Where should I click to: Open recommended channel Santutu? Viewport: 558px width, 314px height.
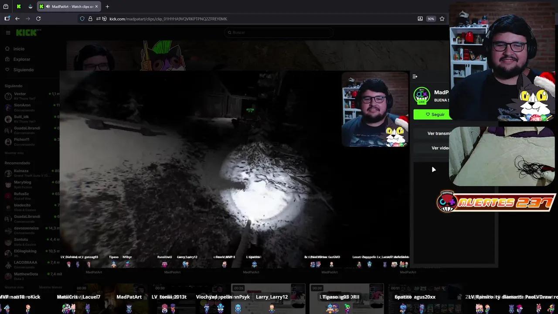click(x=32, y=241)
